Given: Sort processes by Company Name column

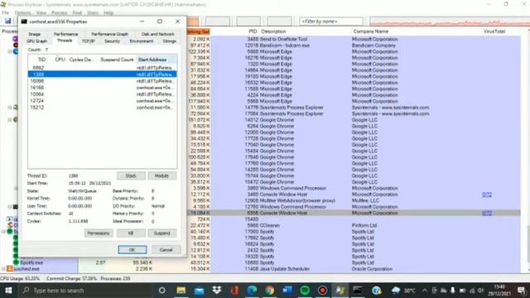Looking at the screenshot, I should pos(370,31).
